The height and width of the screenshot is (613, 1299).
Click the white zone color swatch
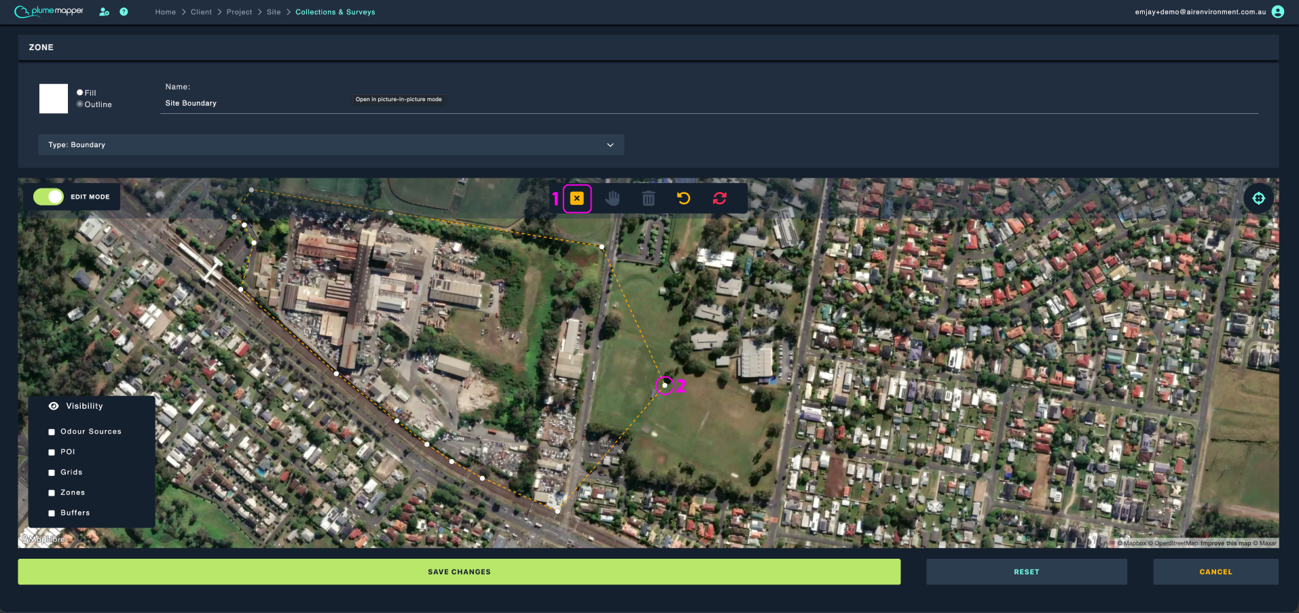click(54, 98)
